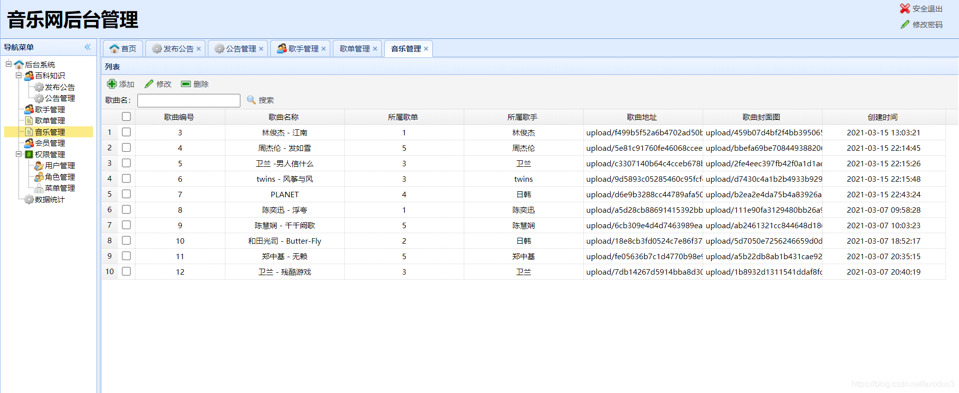Viewport: 959px width, 393px height.
Task: Click the 歌手管理 user icon in tree
Action: [x=29, y=109]
